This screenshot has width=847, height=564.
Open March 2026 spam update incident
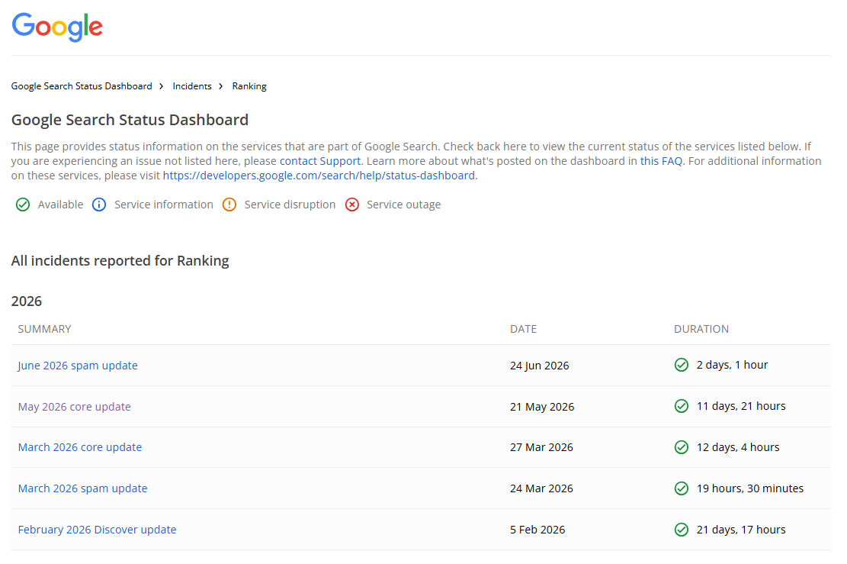point(82,488)
